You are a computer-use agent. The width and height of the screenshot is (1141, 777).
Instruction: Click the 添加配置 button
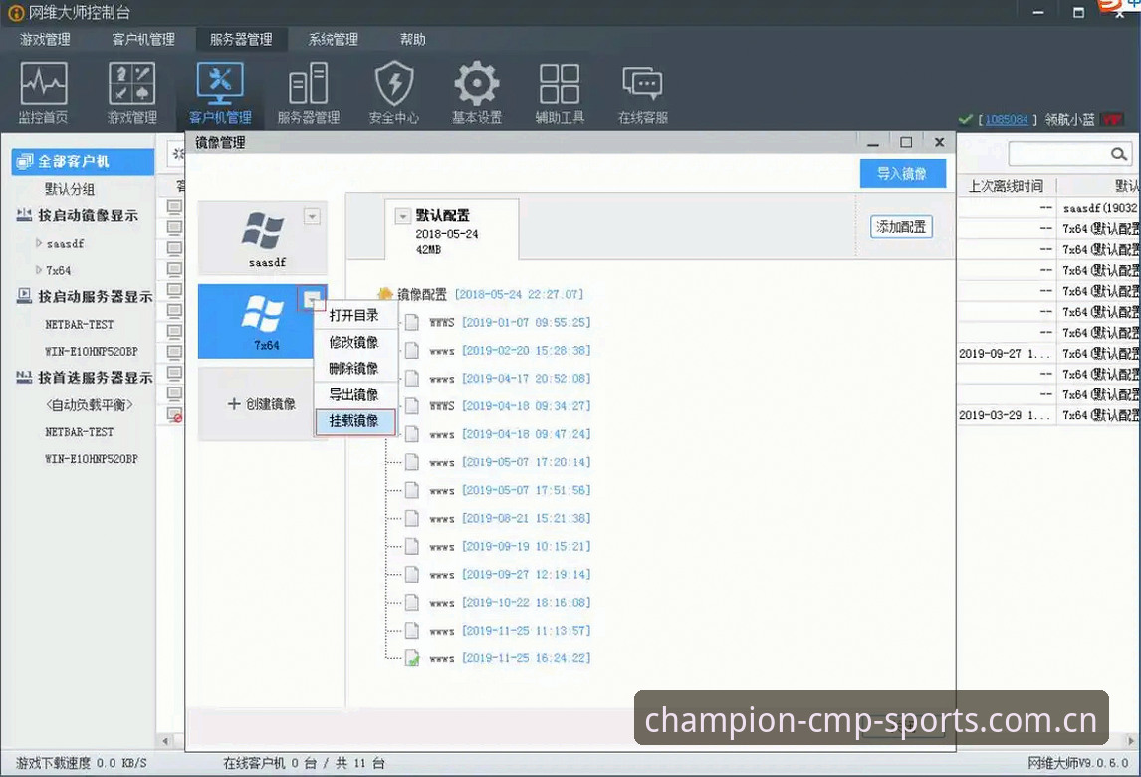[x=901, y=227]
